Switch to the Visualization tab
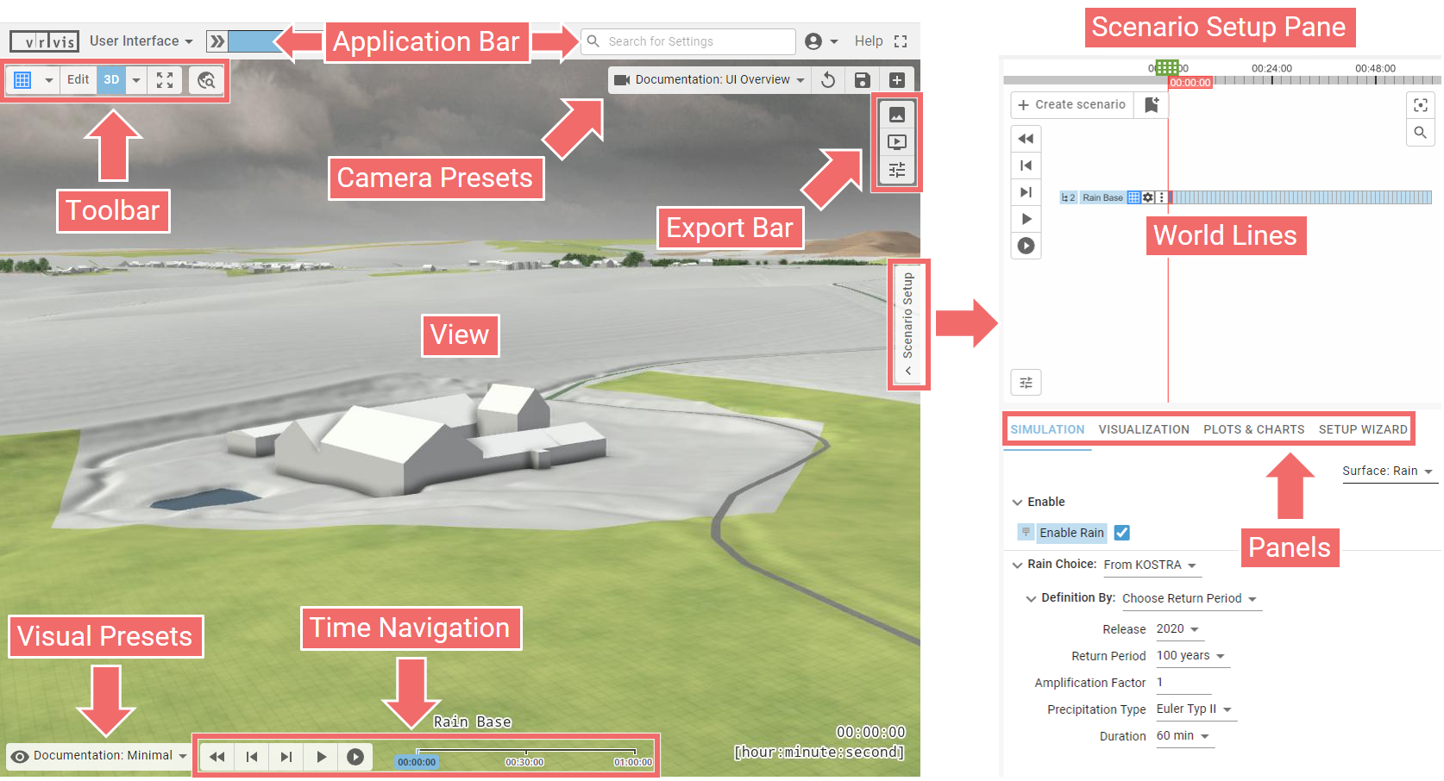This screenshot has width=1444, height=781. pos(1144,429)
